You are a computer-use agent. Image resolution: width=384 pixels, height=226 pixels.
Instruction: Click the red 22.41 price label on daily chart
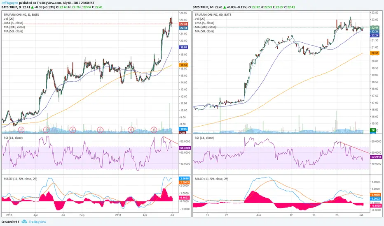(x=184, y=24)
